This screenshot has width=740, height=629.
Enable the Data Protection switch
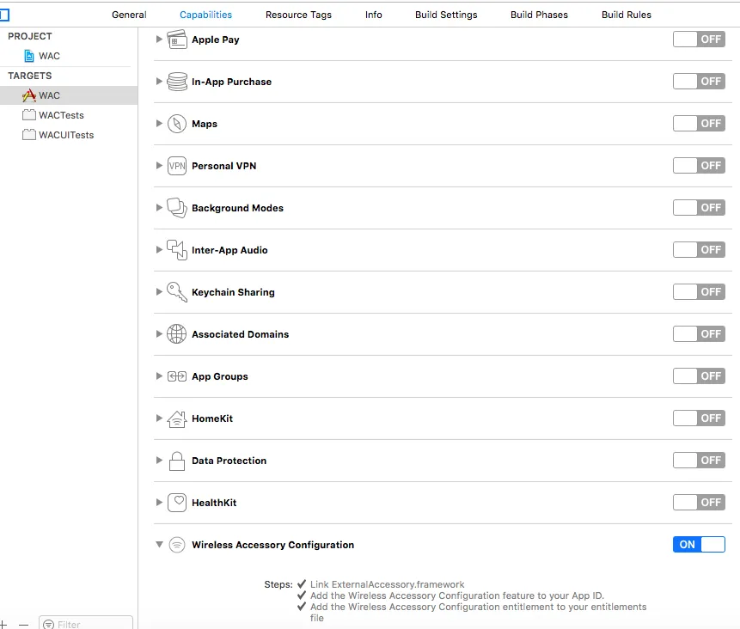click(x=699, y=460)
